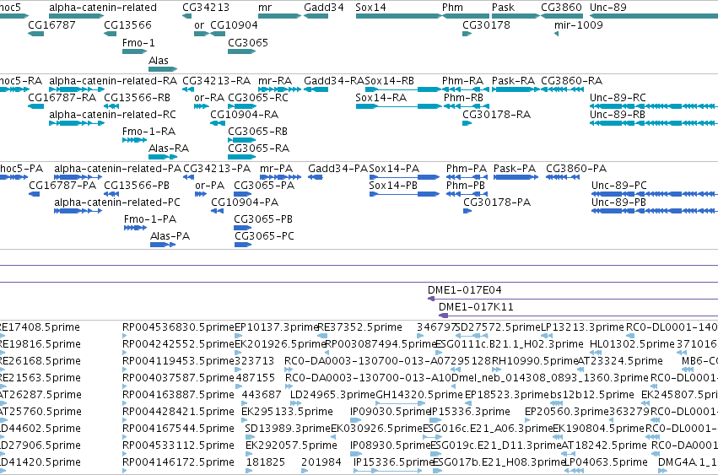Viewport: 718px width, 475px height.
Task: Select the Pask-RA transcript
Action: click(516, 89)
